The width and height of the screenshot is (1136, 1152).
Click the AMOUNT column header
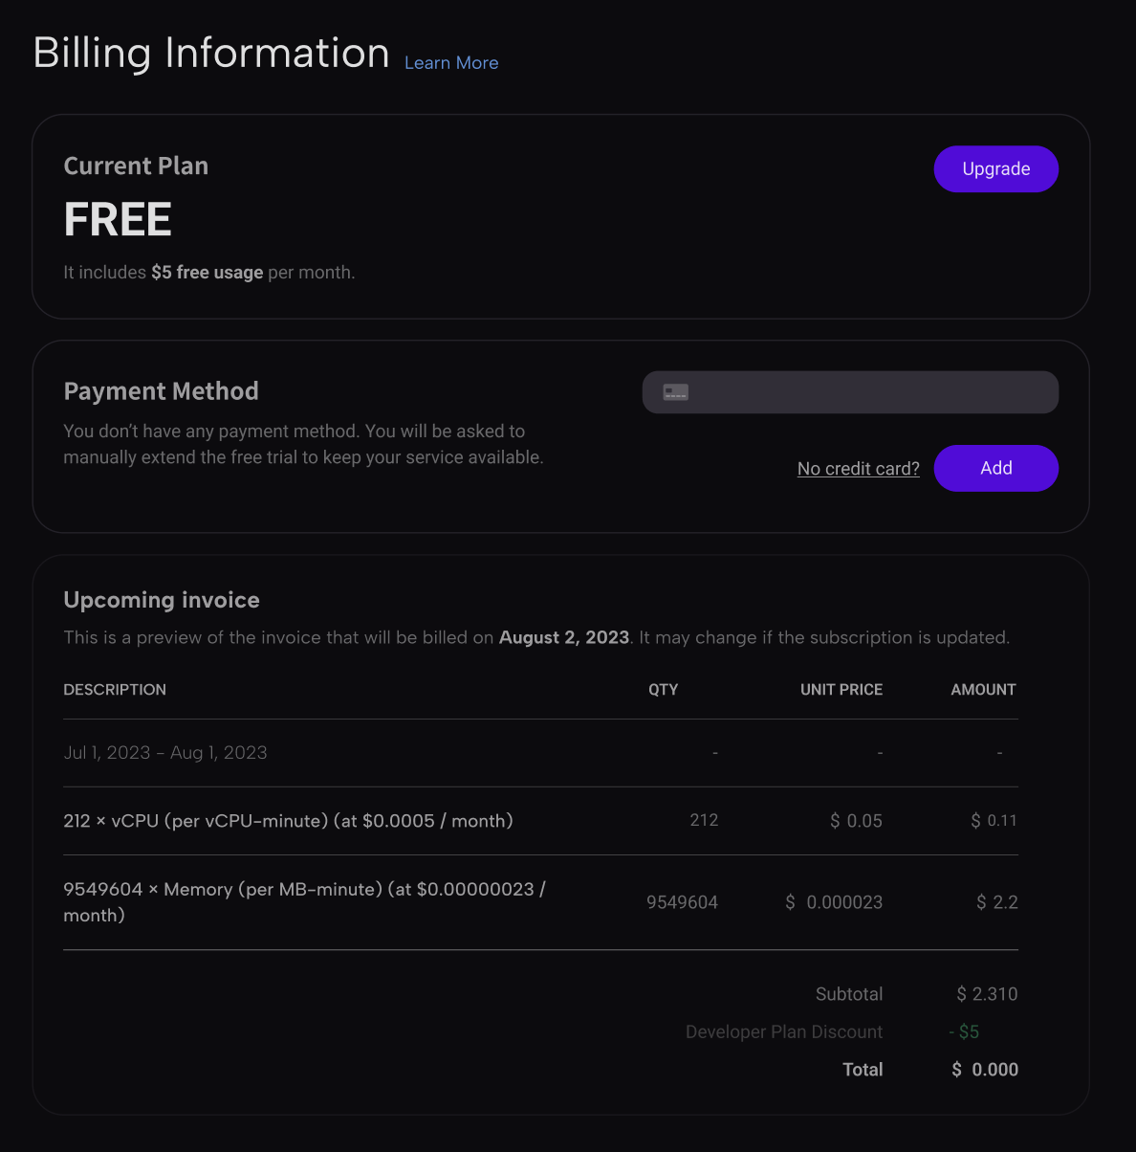tap(983, 690)
